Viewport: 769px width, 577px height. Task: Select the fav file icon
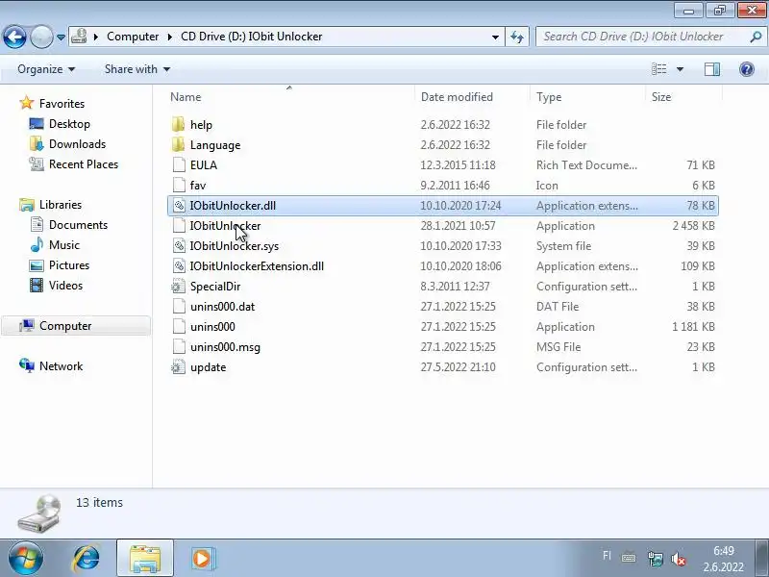pyautogui.click(x=179, y=185)
